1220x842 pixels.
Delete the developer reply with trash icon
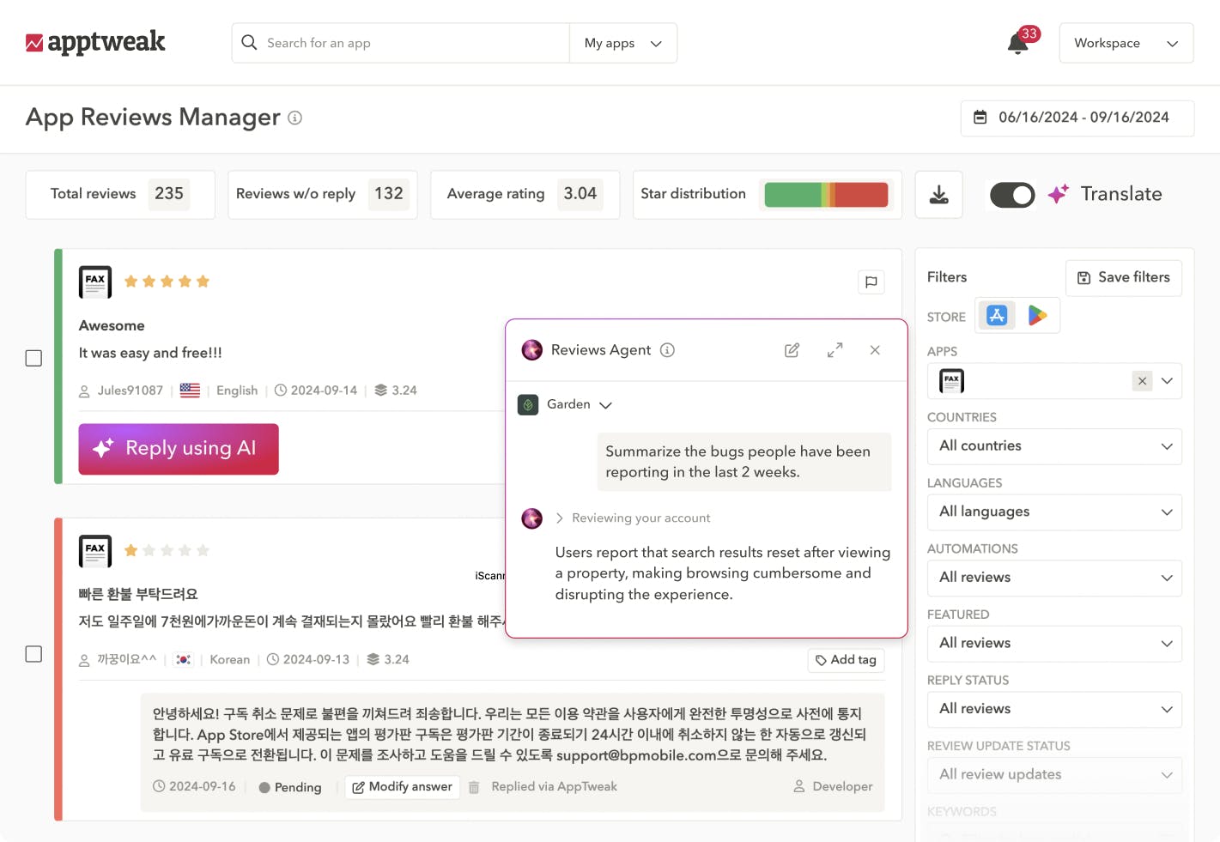point(474,787)
